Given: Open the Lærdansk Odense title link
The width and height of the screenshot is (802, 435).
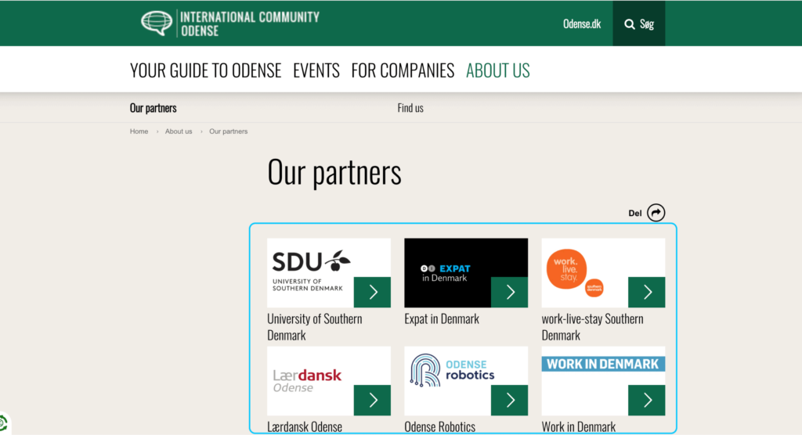Looking at the screenshot, I should pyautogui.click(x=305, y=426).
